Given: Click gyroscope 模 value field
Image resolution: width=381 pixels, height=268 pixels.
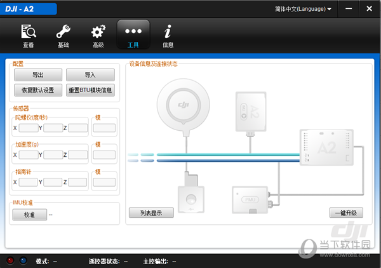Looking at the screenshot, I should (x=104, y=128).
